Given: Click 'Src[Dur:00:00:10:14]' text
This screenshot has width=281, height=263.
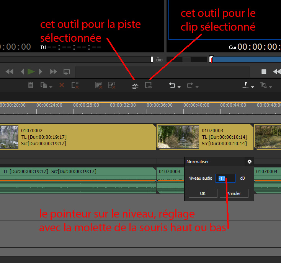Looking at the screenshot, I should coord(224,143).
